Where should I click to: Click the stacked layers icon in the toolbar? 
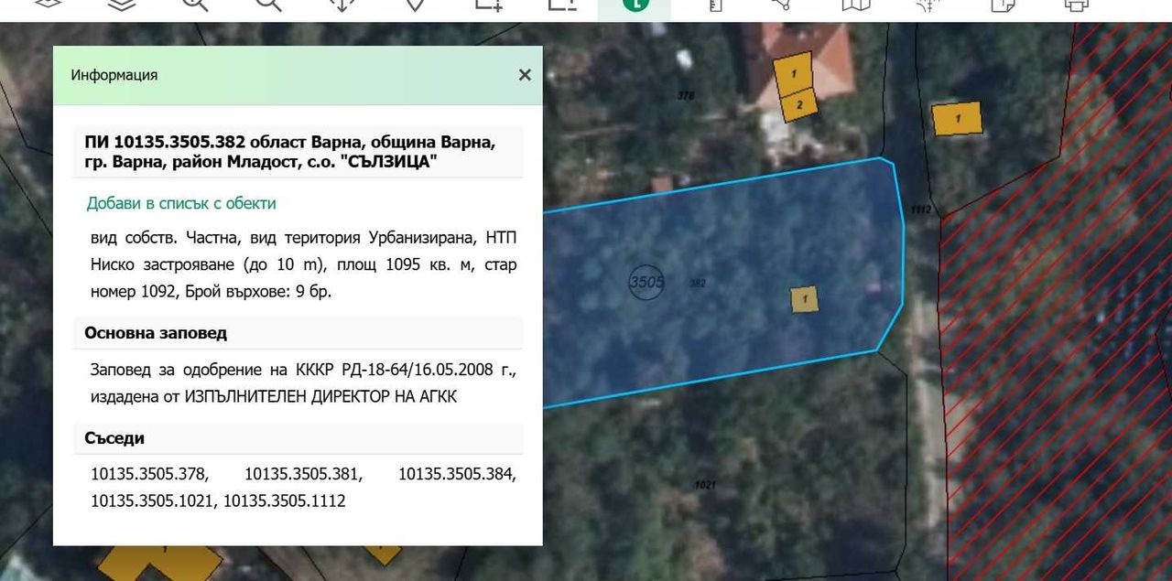tap(120, 5)
